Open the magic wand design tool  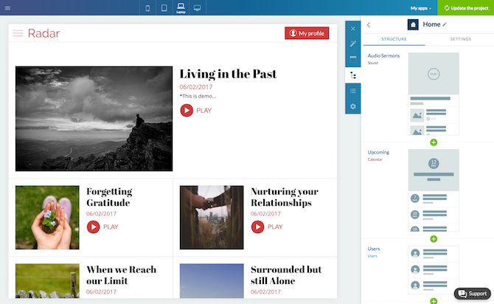[353, 44]
